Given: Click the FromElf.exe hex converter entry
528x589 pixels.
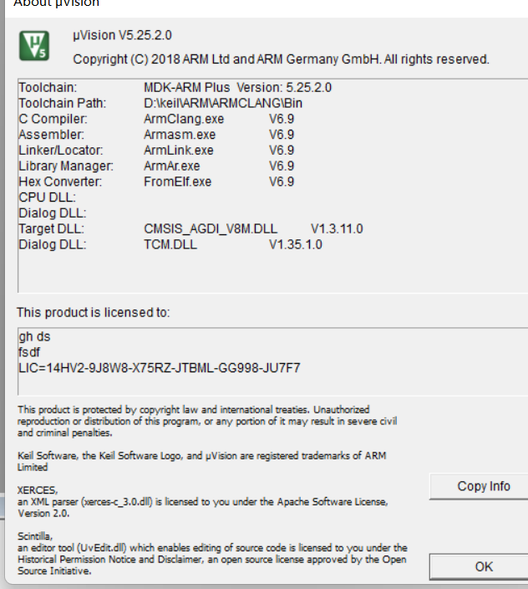Looking at the screenshot, I should point(178,182).
